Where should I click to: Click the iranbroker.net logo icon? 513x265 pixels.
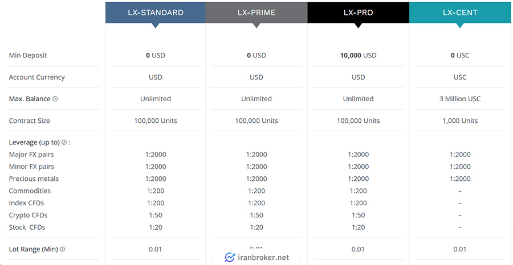click(x=230, y=258)
